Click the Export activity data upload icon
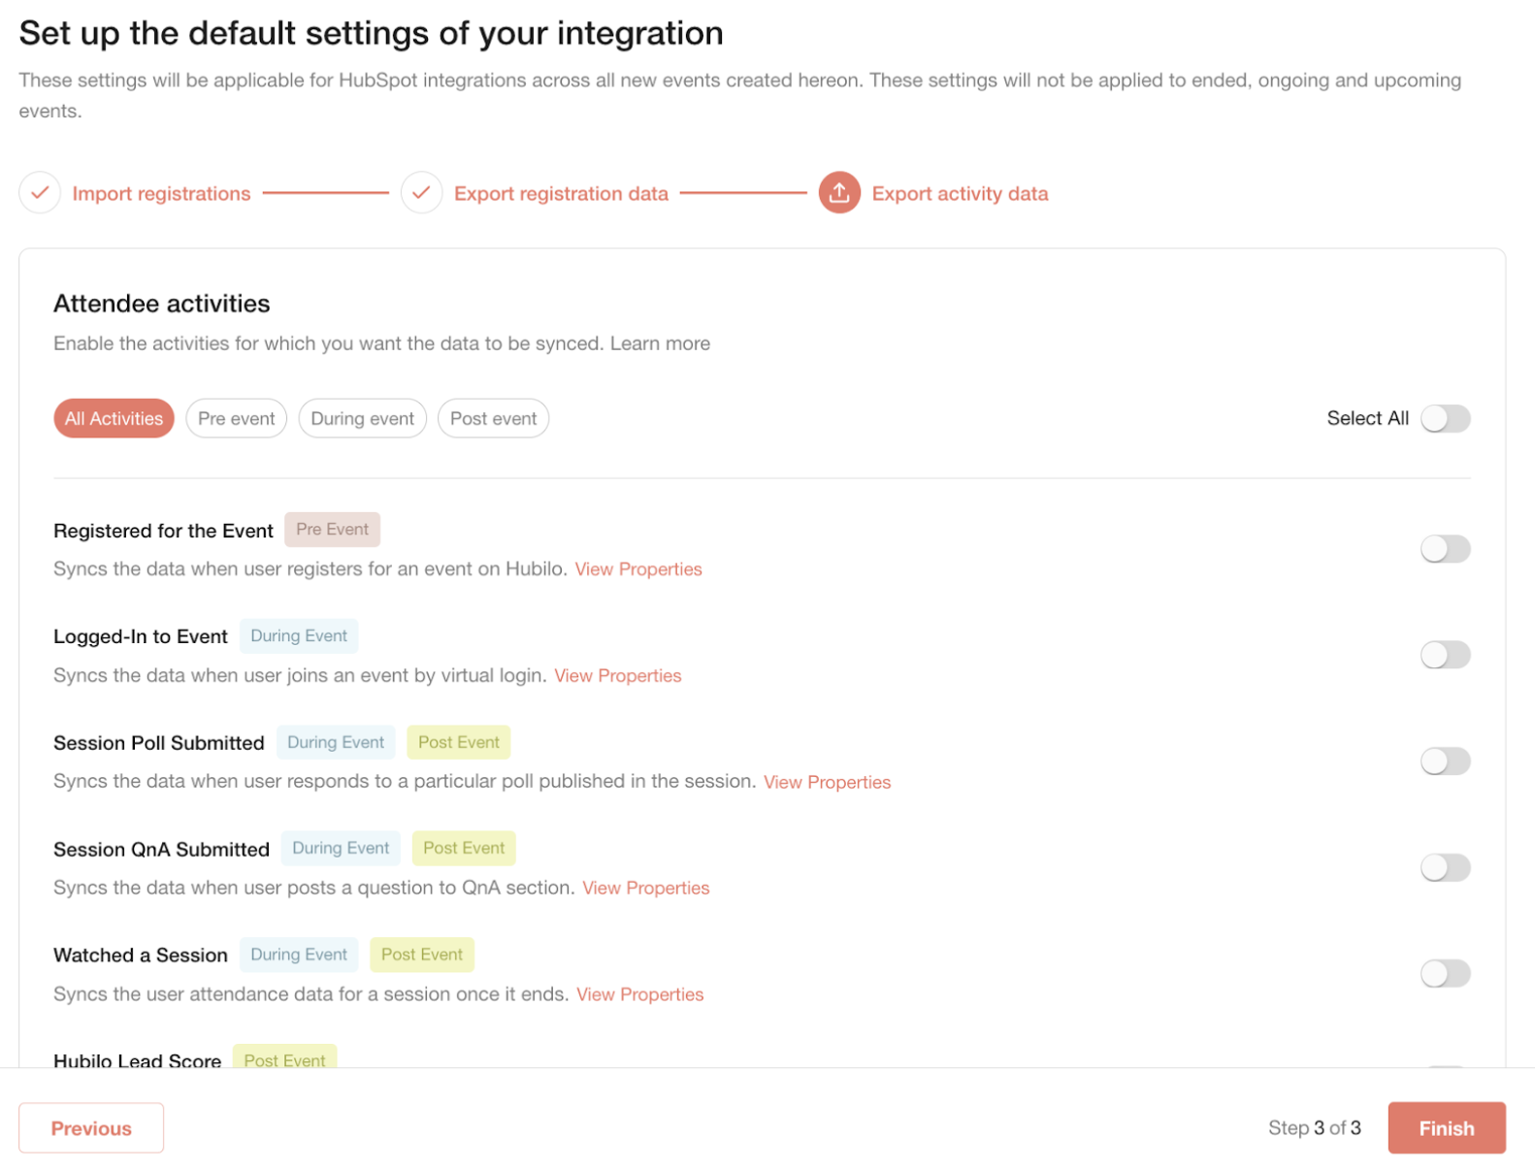Screen dimensions: 1535x1168 coord(839,193)
